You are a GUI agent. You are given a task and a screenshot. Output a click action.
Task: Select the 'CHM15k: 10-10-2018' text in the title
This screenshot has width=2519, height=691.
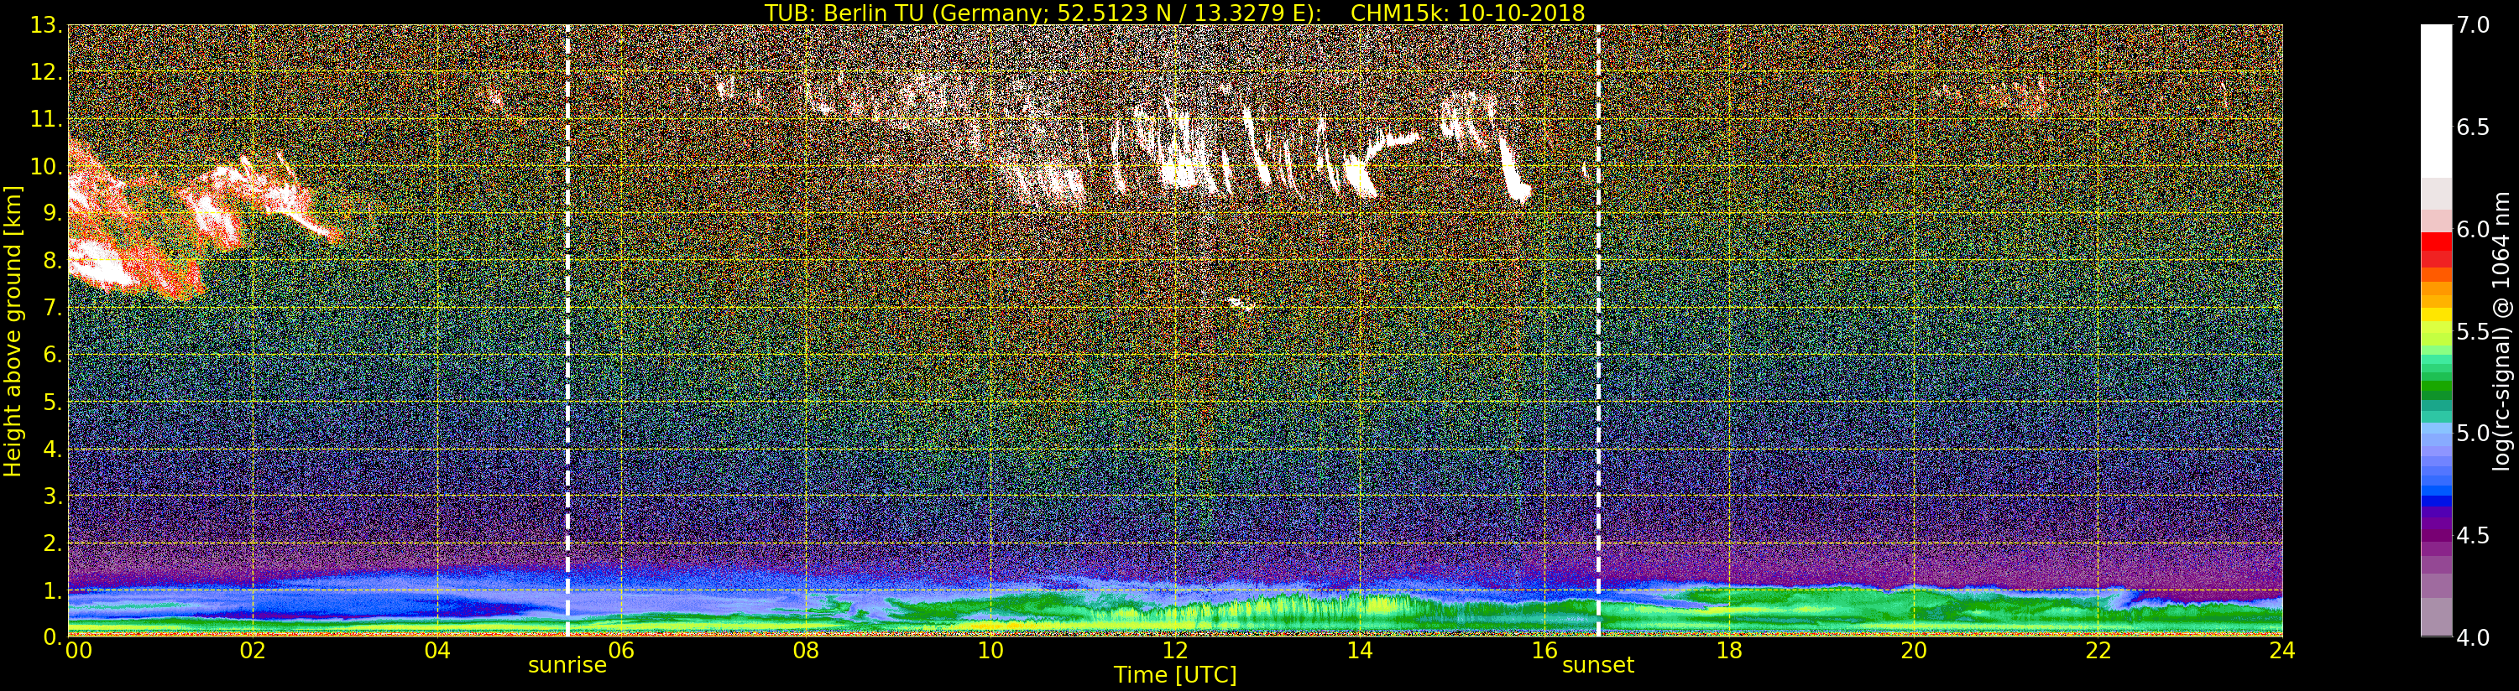coord(1466,13)
